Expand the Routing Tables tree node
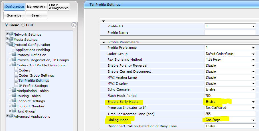Viewport: 259px width, 131px height. point(10,95)
